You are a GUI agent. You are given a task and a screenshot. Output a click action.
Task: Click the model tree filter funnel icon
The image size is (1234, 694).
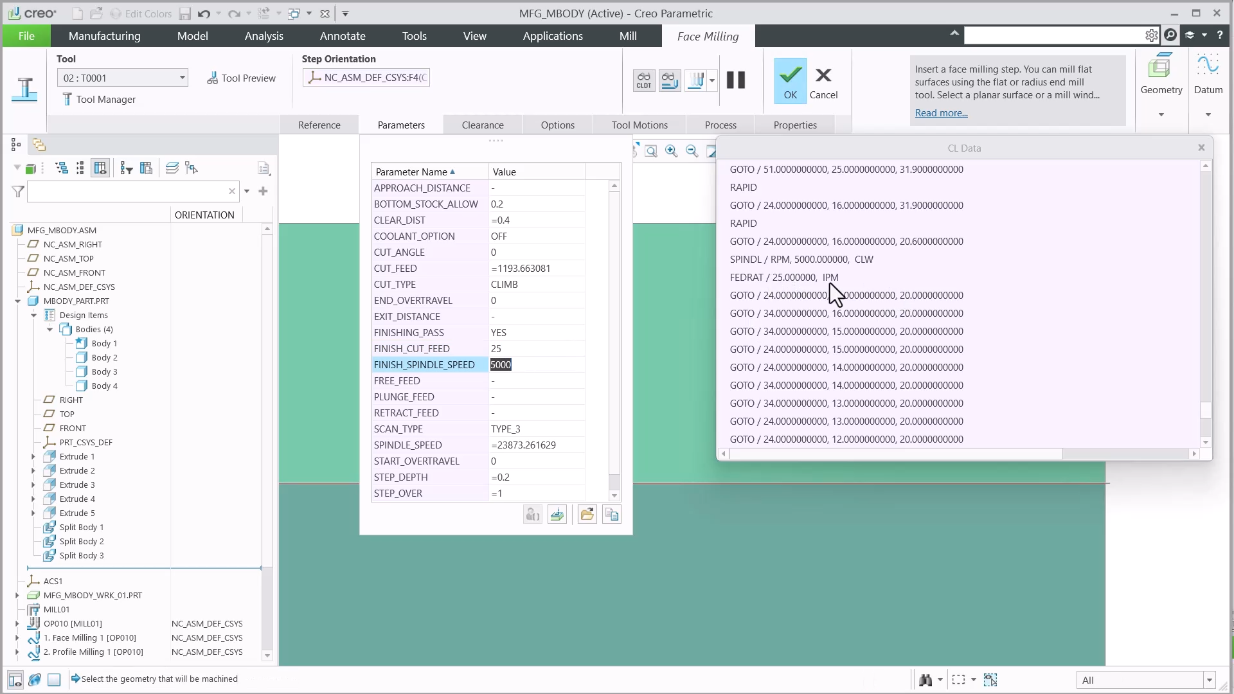[x=18, y=191]
